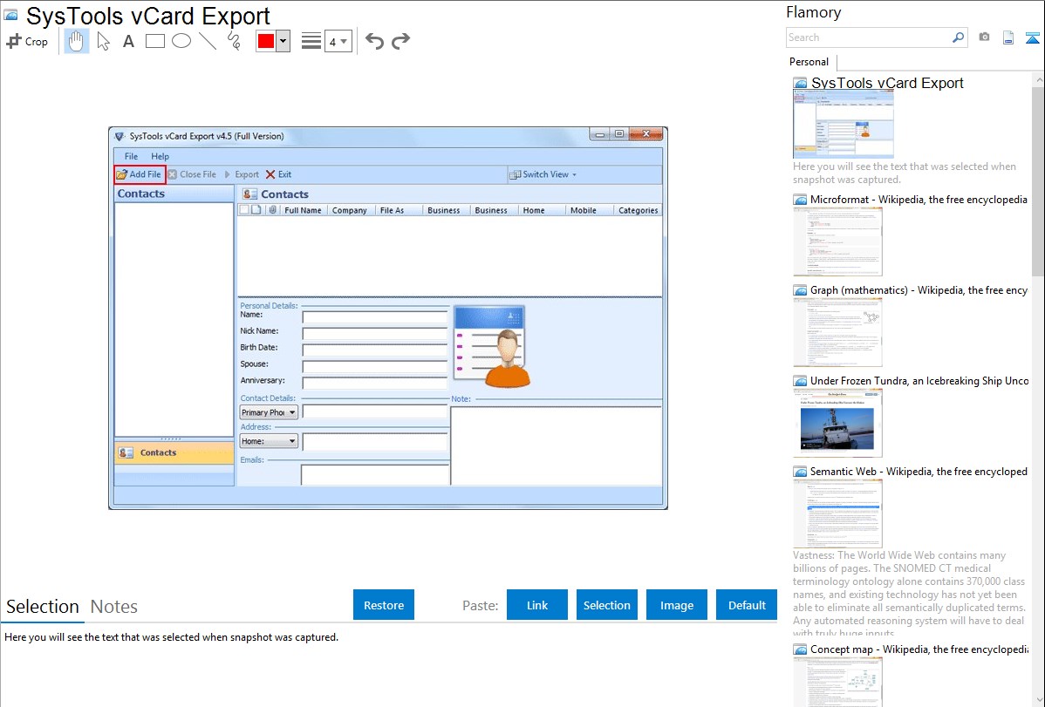Image resolution: width=1045 pixels, height=707 pixels.
Task: Click Add File in SysTools toolbar
Action: 140,174
